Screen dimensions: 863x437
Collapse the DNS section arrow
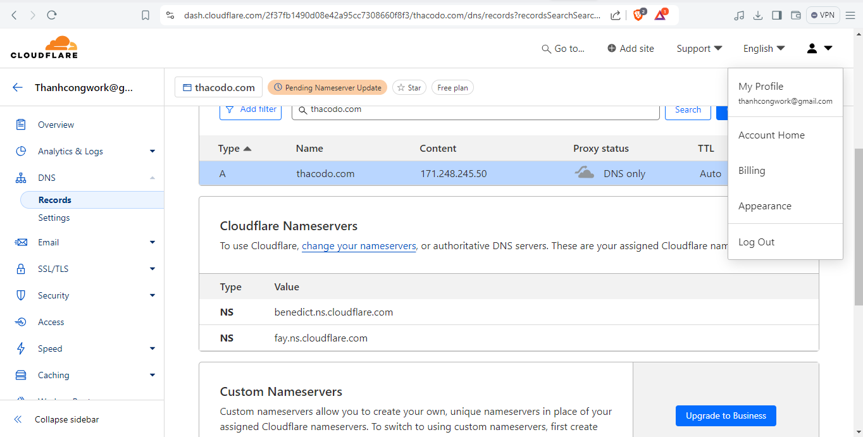(x=152, y=178)
